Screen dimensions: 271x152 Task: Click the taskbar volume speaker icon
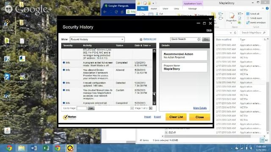coord(251,148)
